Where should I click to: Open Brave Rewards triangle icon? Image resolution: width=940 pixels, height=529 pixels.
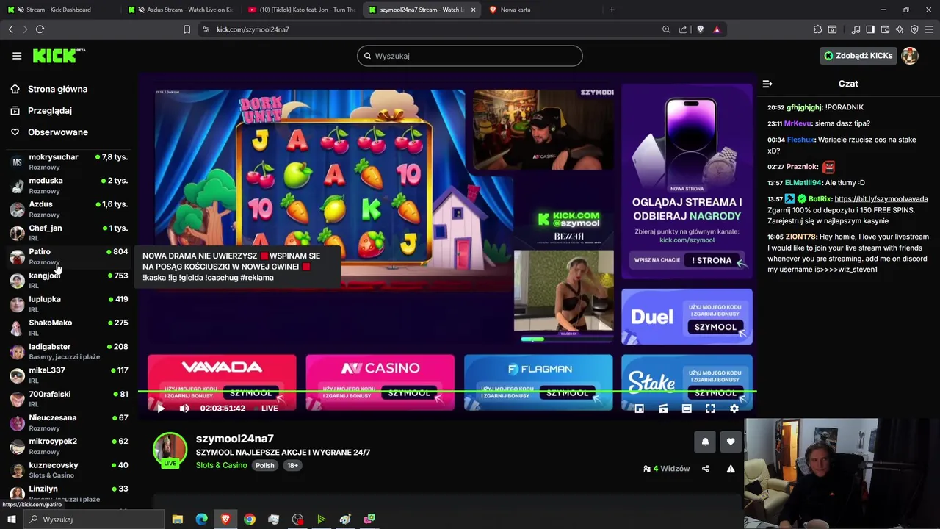tap(717, 29)
